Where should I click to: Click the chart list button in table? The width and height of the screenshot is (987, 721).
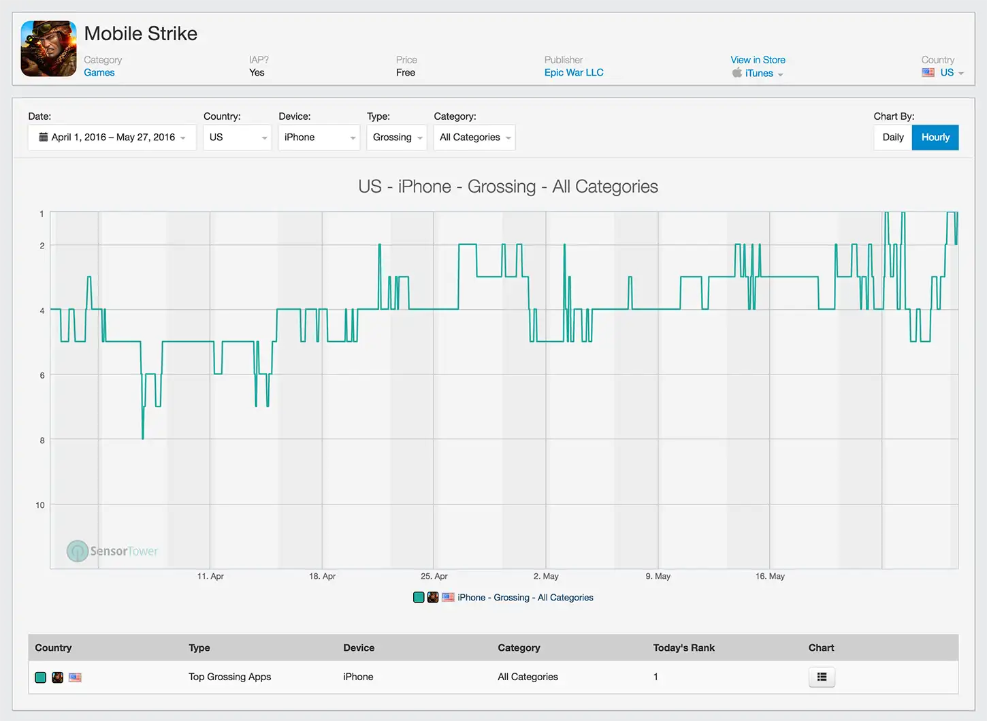coord(822,677)
